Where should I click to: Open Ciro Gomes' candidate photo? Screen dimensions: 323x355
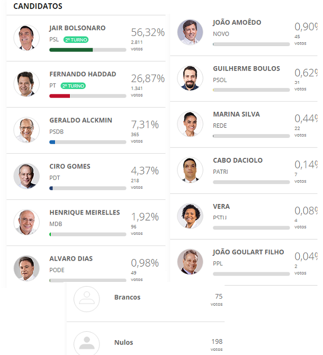[26, 176]
